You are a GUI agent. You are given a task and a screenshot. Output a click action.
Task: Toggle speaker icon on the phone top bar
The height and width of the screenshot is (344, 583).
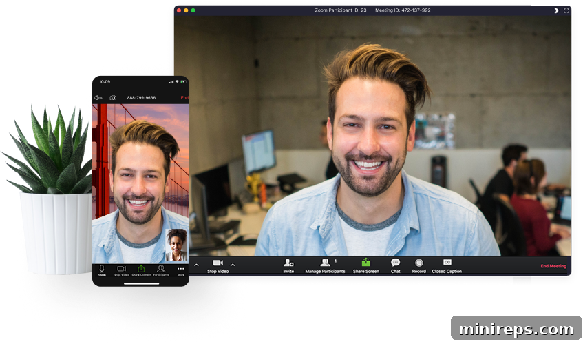[x=98, y=97]
